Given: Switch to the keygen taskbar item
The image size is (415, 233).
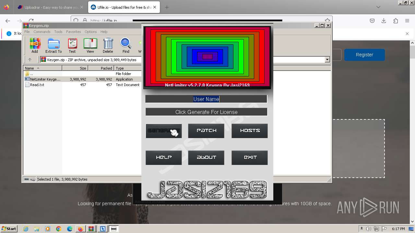Looking at the screenshot, I should [114, 229].
